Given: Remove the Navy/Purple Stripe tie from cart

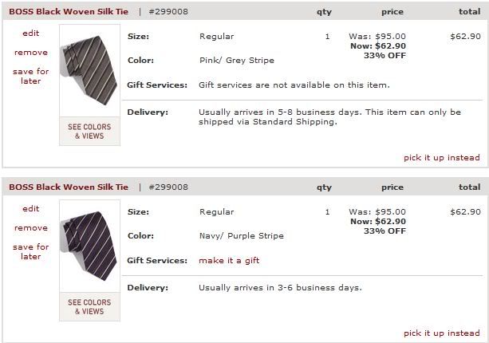Looking at the screenshot, I should coord(31,228).
